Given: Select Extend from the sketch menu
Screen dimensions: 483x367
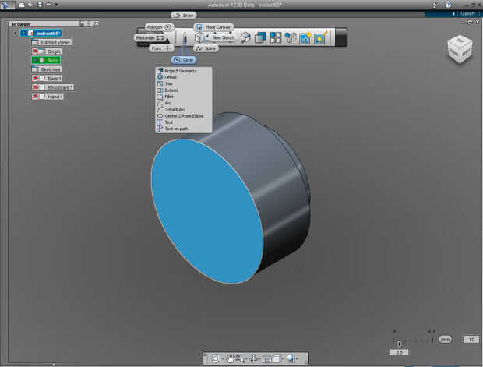Looking at the screenshot, I should coord(184,90).
